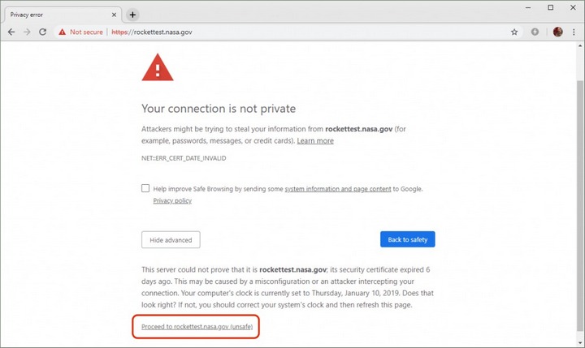
Task: Open the Learn more link
Action: coord(315,140)
